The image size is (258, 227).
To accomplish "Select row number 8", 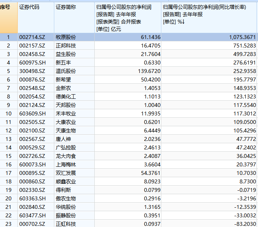I will click(8, 97).
